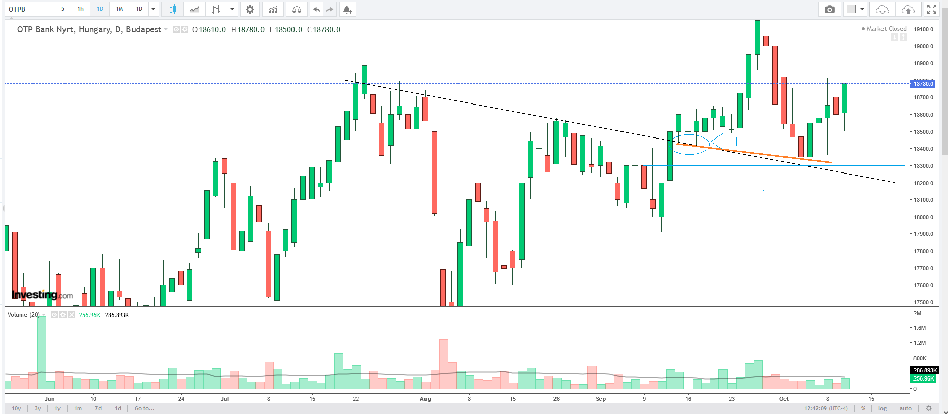The height and width of the screenshot is (414, 948).
Task: Add an alert with the bell icon
Action: click(x=347, y=9)
